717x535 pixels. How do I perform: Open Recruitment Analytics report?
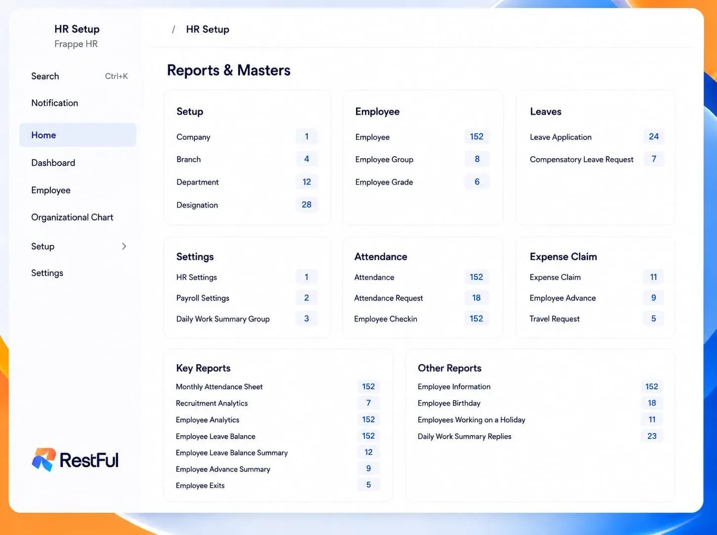[212, 403]
